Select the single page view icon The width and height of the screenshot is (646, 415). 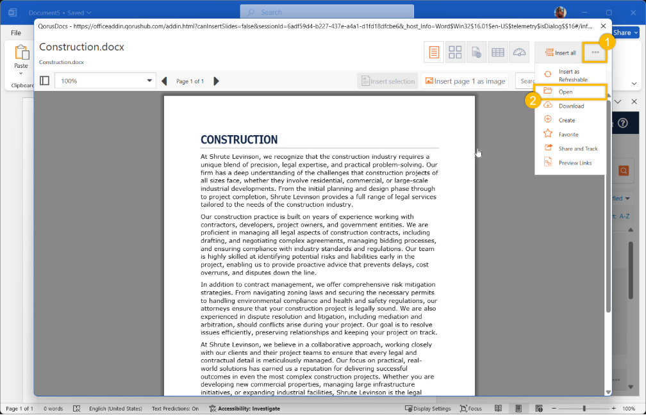pyautogui.click(x=434, y=53)
